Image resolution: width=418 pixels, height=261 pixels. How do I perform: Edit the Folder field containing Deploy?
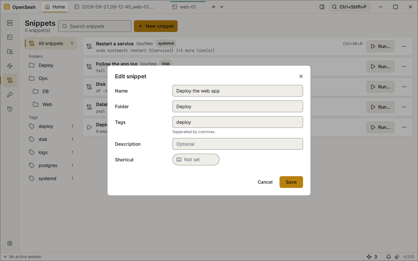point(238,106)
